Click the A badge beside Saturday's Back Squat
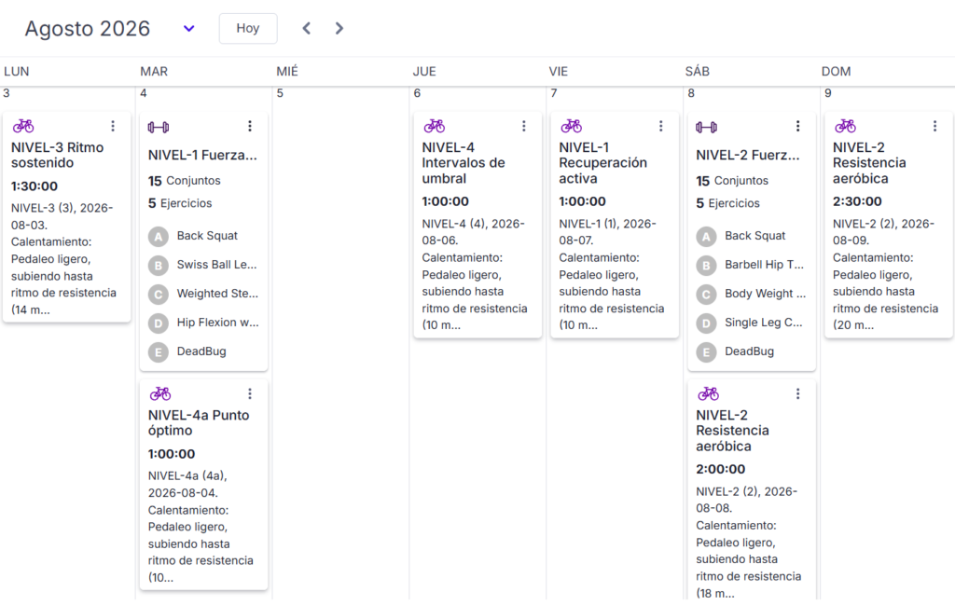The width and height of the screenshot is (955, 605). click(707, 236)
